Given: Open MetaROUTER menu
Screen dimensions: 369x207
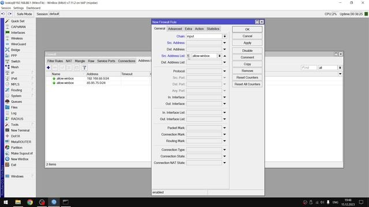Looking at the screenshot, I should [21, 142].
